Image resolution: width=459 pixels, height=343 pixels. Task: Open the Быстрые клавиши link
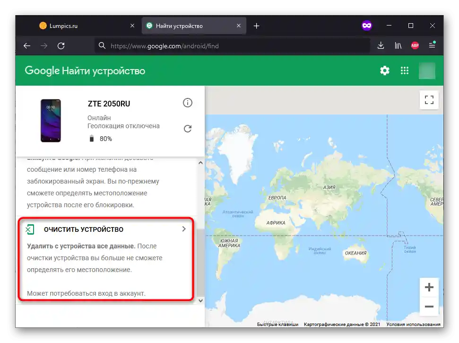(x=277, y=324)
